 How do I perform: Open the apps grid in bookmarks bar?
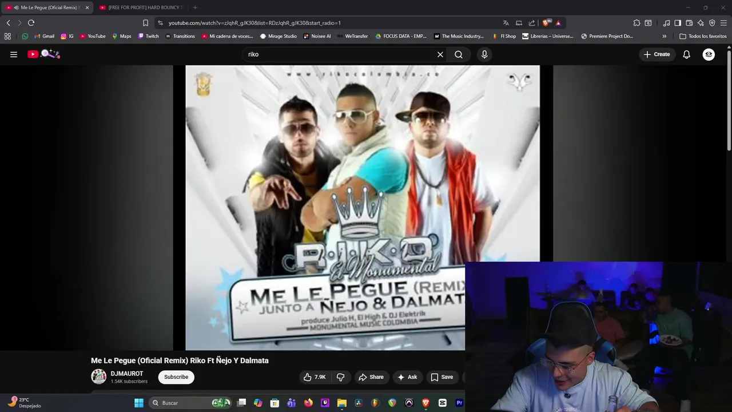coord(7,36)
